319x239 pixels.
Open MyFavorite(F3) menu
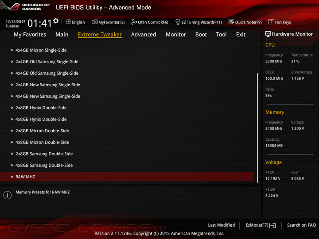(x=112, y=22)
